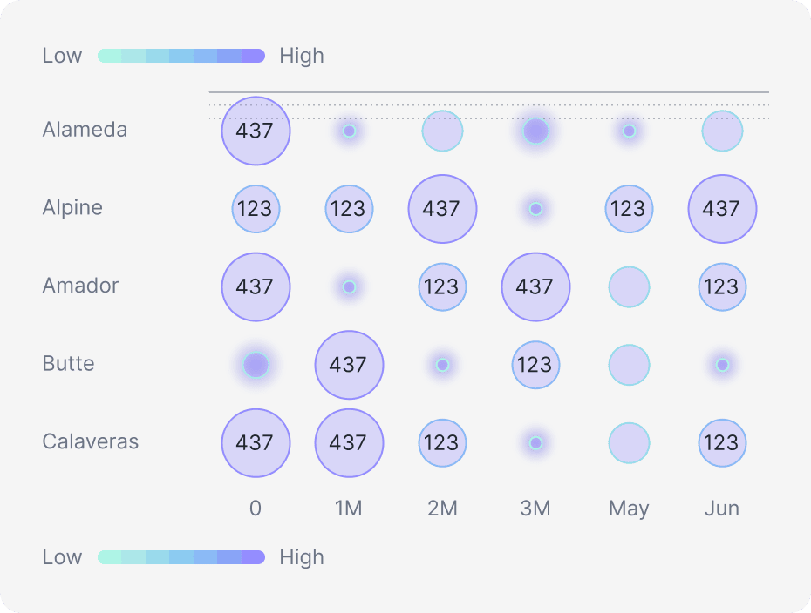Click Alameda bubble showing 437 in column 0
This screenshot has height=613, width=811.
pos(256,131)
